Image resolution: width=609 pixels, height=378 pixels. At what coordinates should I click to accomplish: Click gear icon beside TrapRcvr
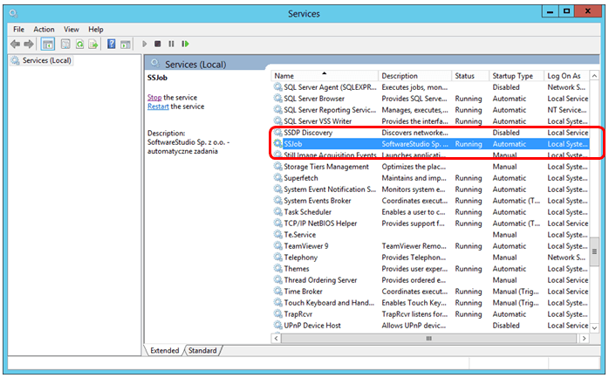click(277, 314)
